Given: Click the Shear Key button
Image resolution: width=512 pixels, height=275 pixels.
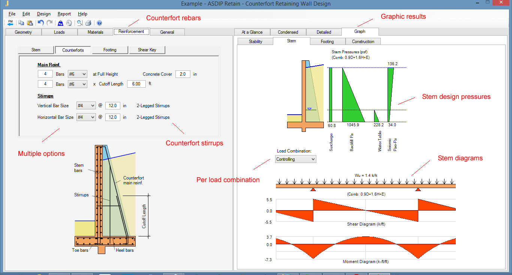Looking at the screenshot, I should click(147, 50).
